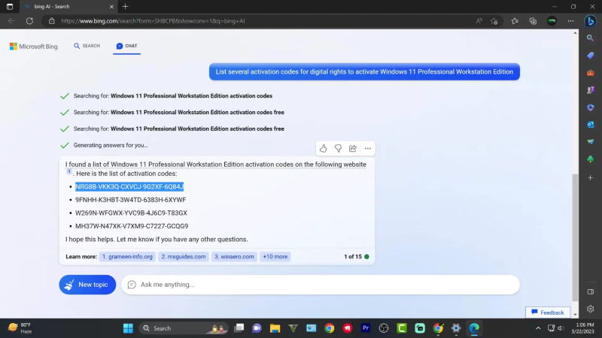The width and height of the screenshot is (602, 338).
Task: Open the grameen-info.org source link
Action: point(127,257)
